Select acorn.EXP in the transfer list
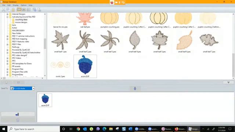The image size is (235, 132). tap(45, 100)
